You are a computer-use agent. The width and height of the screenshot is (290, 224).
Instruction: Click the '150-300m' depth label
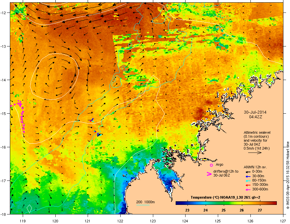(x=260, y=185)
